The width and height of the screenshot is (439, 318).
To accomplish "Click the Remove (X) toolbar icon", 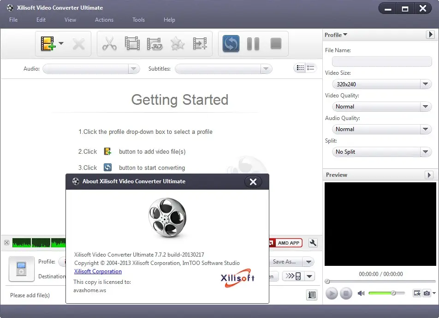I will click(78, 44).
